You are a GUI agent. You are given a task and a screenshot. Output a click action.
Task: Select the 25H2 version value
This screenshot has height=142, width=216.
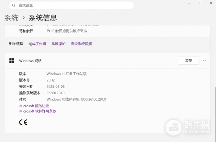pyautogui.click(x=50, y=80)
